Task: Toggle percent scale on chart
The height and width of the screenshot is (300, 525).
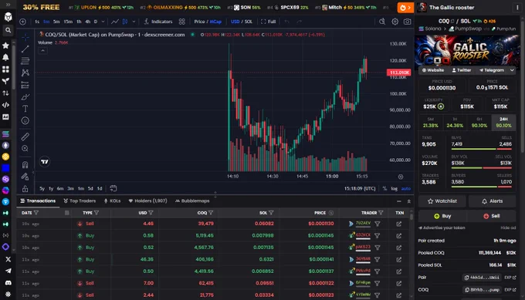Action: pyautogui.click(x=384, y=189)
